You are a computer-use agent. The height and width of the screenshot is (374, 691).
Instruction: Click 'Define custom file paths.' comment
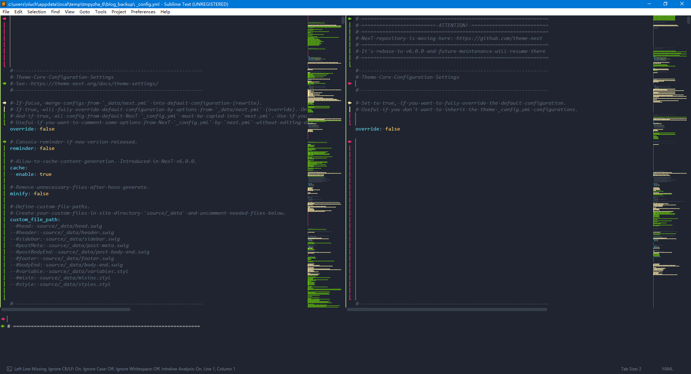point(50,206)
